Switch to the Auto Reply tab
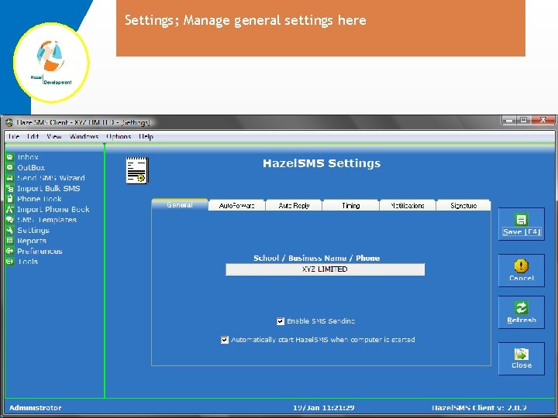The image size is (558, 418). point(294,205)
